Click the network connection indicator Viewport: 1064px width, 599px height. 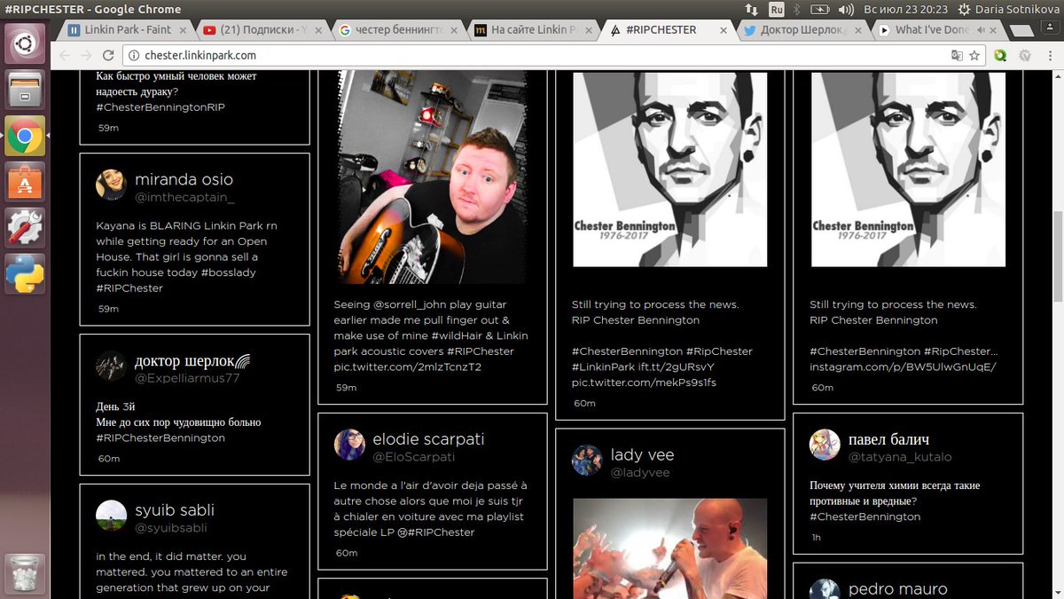[752, 9]
